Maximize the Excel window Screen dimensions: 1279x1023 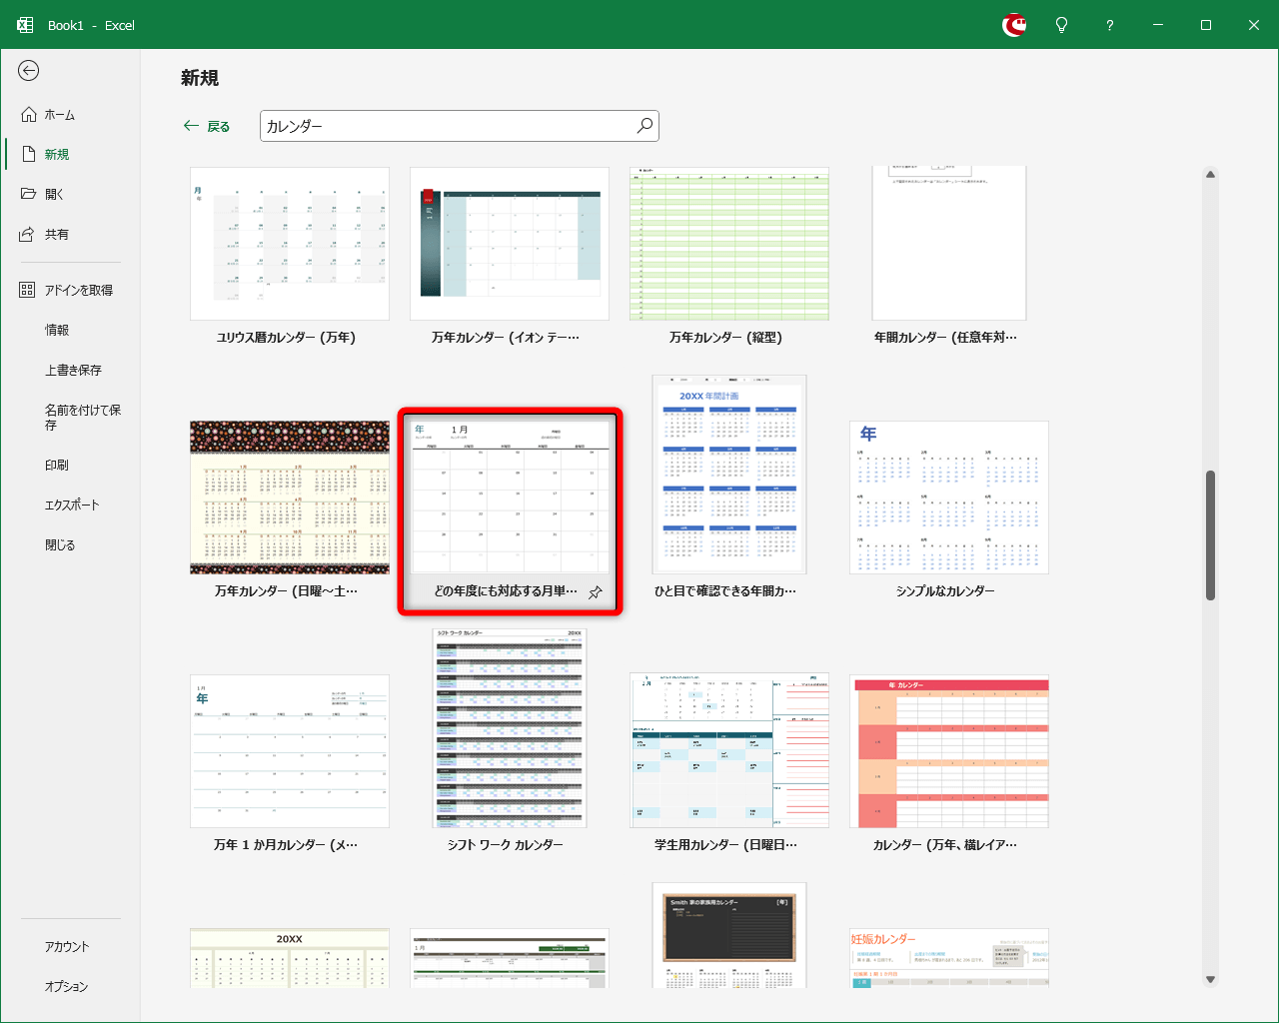tap(1205, 25)
